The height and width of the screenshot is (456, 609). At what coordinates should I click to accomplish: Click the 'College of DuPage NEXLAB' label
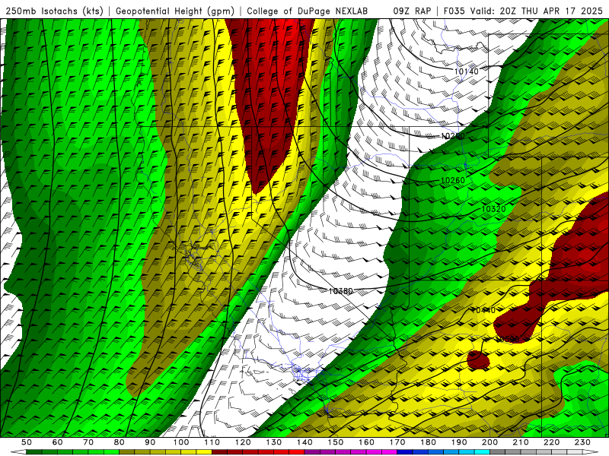click(308, 11)
